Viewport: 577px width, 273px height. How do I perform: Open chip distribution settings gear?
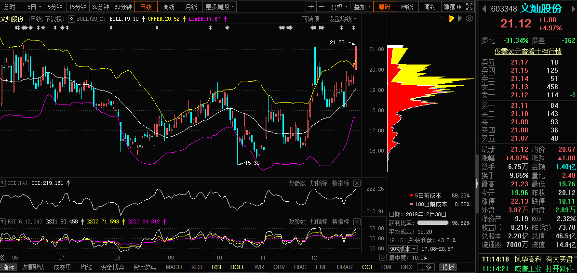click(470, 18)
